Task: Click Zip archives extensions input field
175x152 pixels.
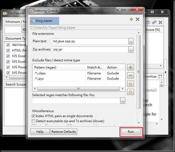Action: coord(90,50)
